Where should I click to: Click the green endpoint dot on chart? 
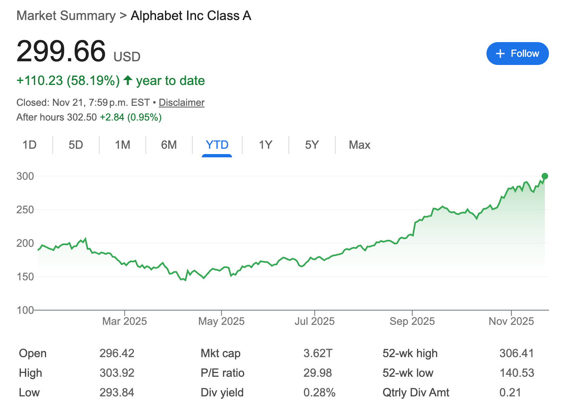tap(544, 176)
